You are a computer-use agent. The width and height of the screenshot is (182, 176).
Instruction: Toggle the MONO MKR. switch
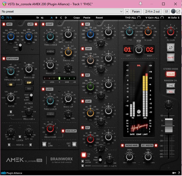click(122, 145)
